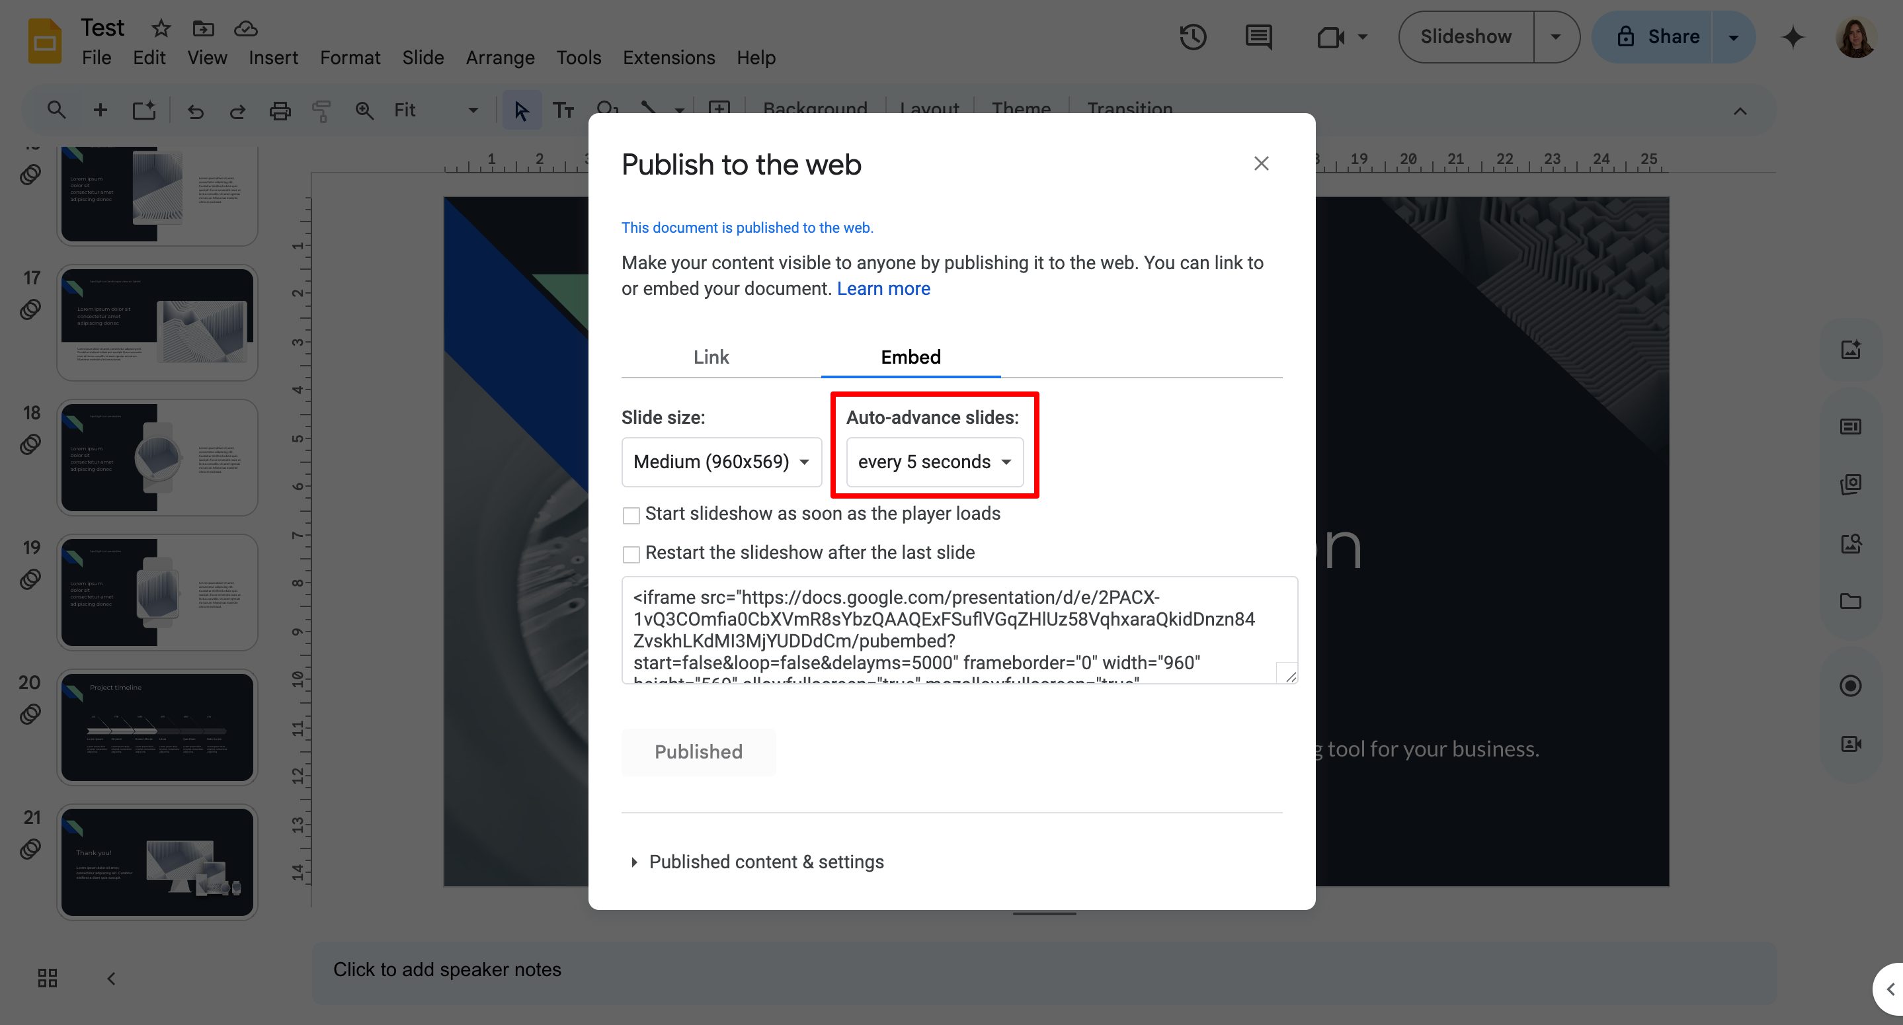
Task: Show the side panel with bottom-right chevron
Action: coord(1890,989)
